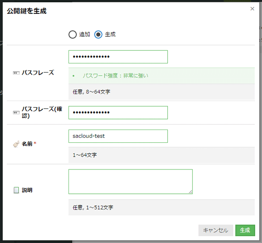Click the パスフレーズ password input field
This screenshot has height=243, width=262.
point(118,57)
